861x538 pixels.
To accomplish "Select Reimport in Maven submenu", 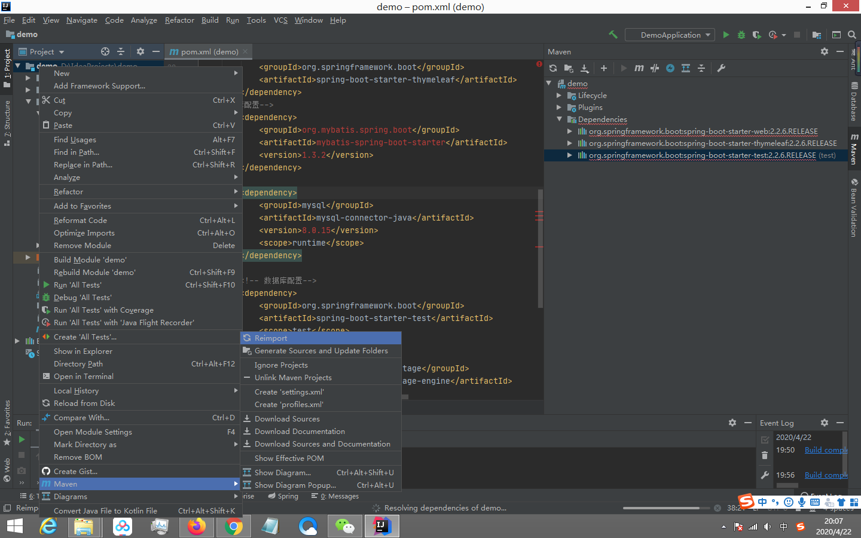I will 320,338.
